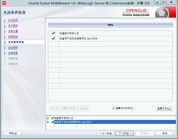Toggle the 查看成功任务(T) checkbox
This screenshot has height=139, width=178.
[113, 108]
